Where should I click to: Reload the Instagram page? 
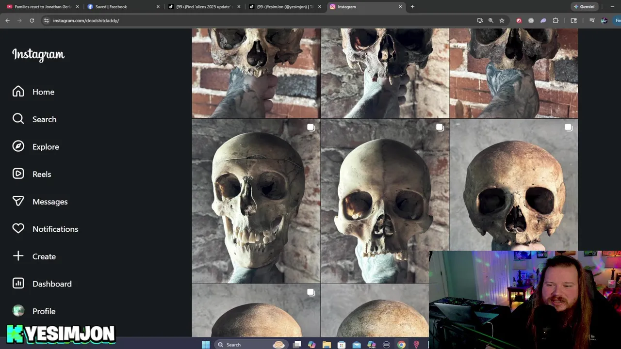point(32,20)
